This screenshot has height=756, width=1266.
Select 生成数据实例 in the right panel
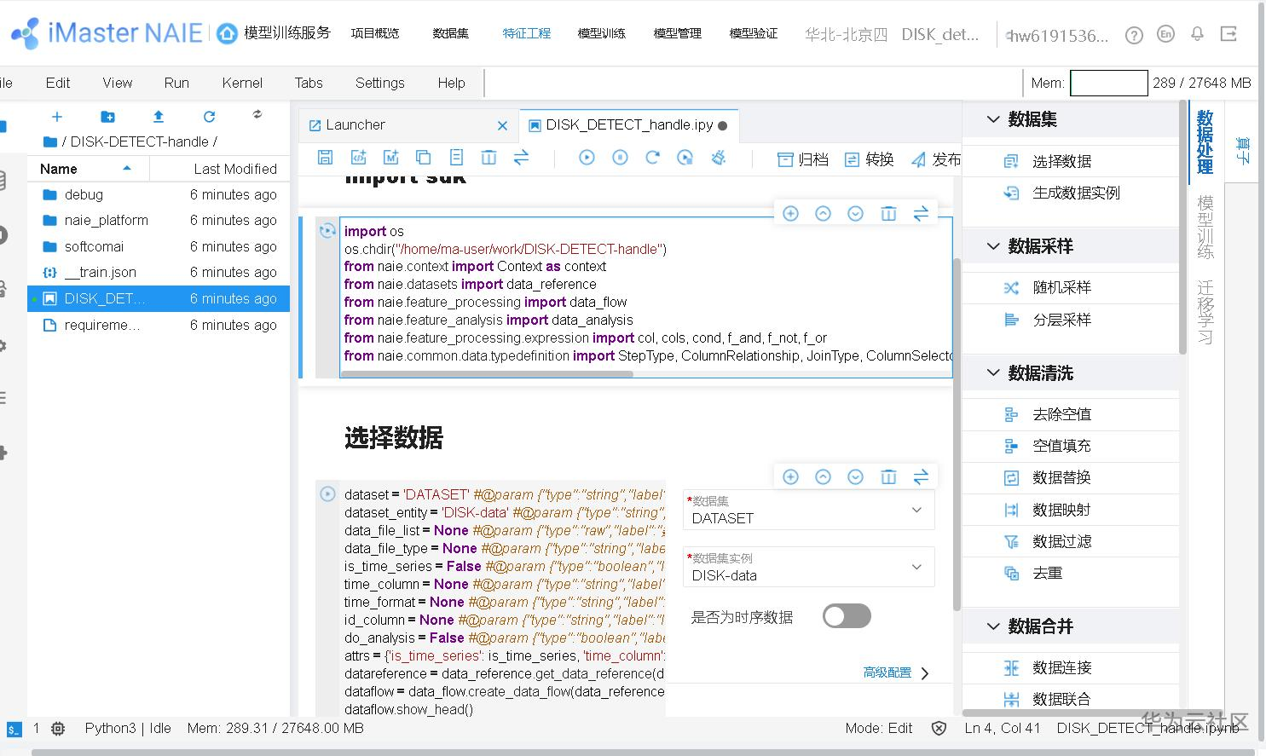coord(1076,193)
